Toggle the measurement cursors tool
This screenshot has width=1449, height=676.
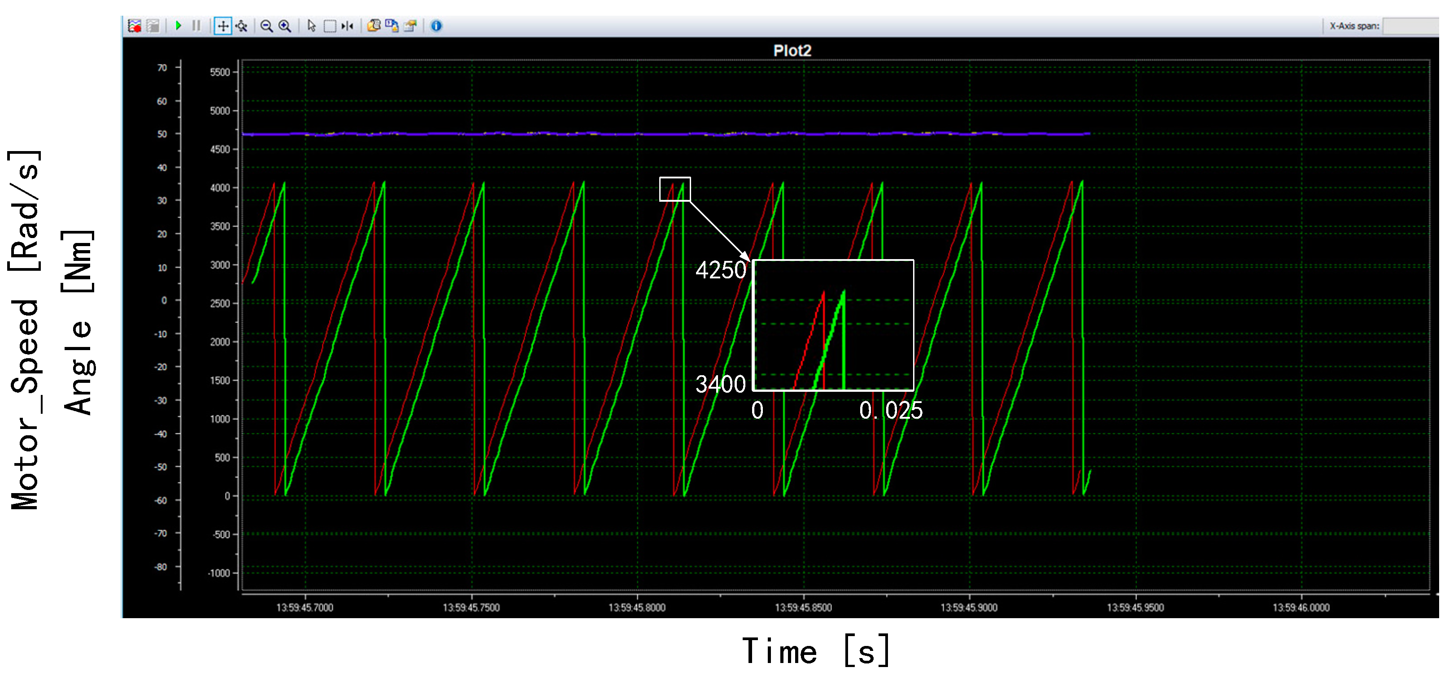pos(347,26)
